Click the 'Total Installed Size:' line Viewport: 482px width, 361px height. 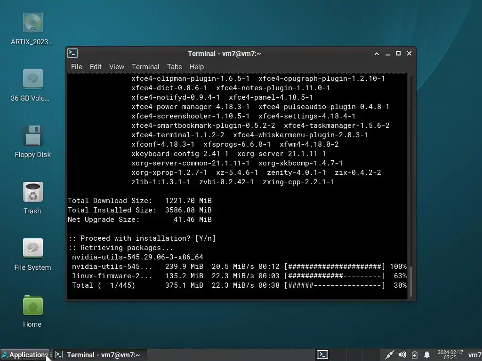[140, 210]
